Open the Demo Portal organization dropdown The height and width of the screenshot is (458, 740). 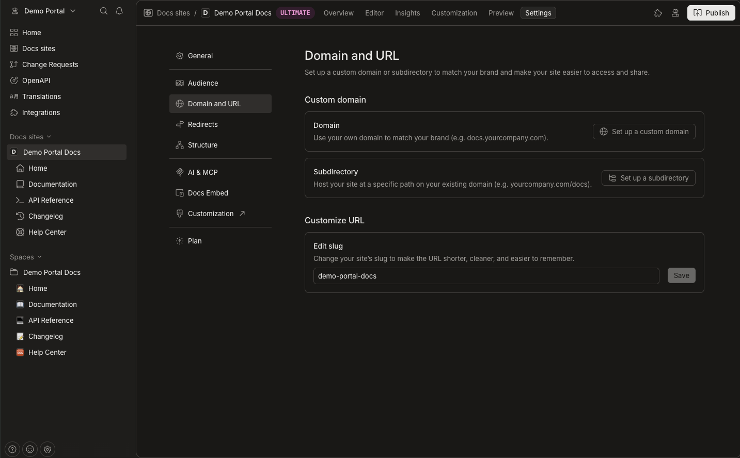[44, 11]
